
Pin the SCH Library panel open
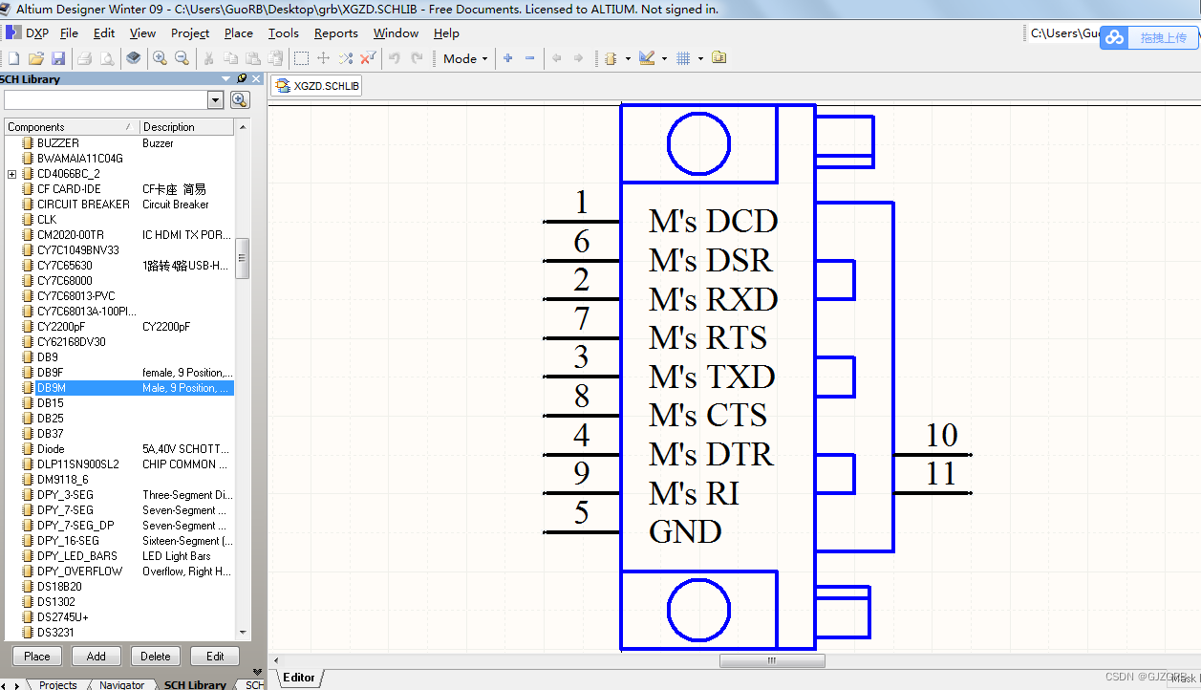coord(242,78)
